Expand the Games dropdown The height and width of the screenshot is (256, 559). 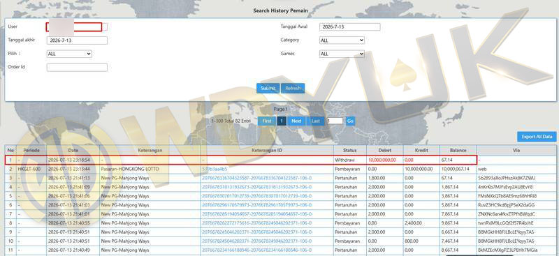(x=342, y=54)
